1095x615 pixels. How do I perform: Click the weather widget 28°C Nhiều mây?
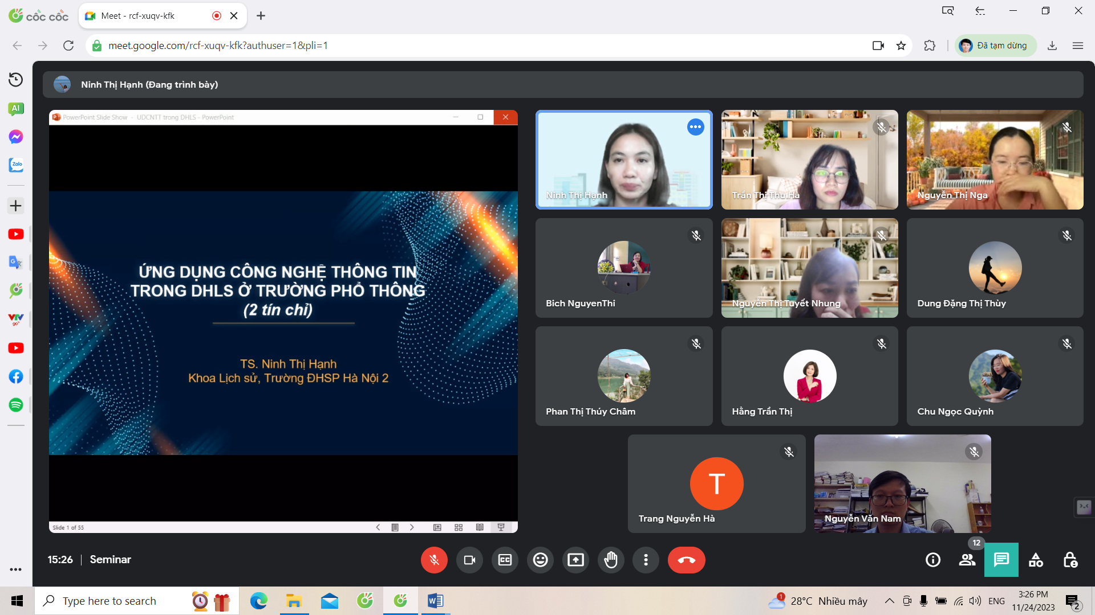pos(818,601)
